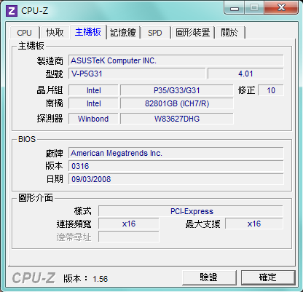Screen dimensions: 303x292
Task: Click the 修正 revision value 10
Action: (x=271, y=90)
